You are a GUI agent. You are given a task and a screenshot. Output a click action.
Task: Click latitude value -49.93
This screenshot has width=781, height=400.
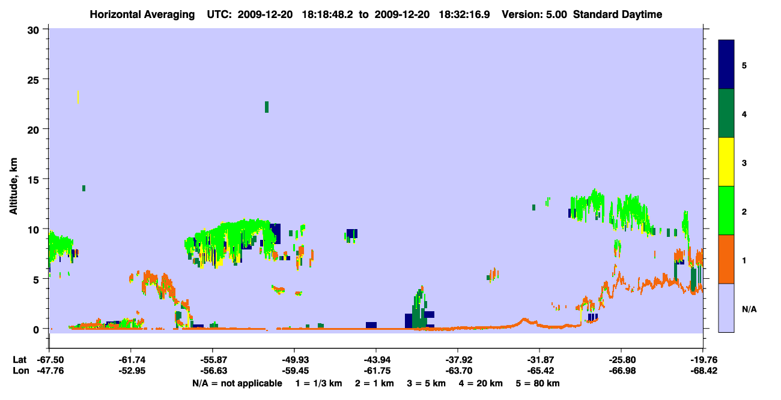pos(294,360)
